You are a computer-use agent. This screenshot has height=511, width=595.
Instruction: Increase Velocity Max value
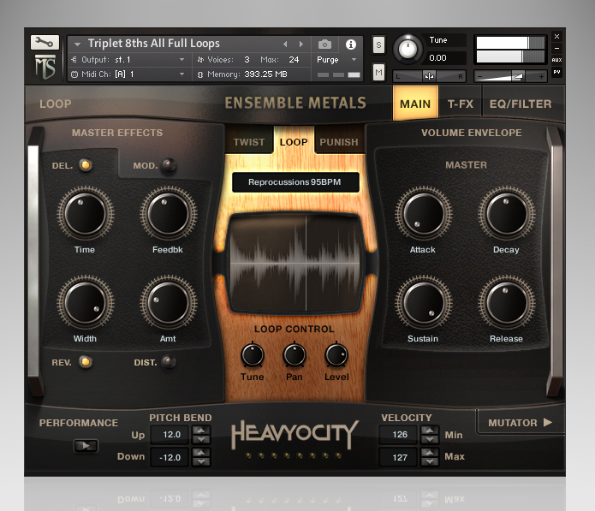tap(430, 453)
